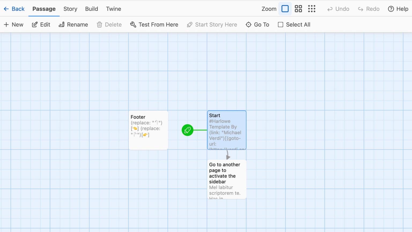412x232 pixels.
Task: Click Select All passages
Action: click(x=294, y=24)
